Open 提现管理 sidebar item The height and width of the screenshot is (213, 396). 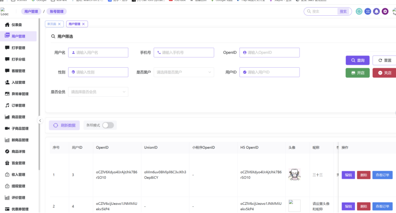tap(18, 186)
